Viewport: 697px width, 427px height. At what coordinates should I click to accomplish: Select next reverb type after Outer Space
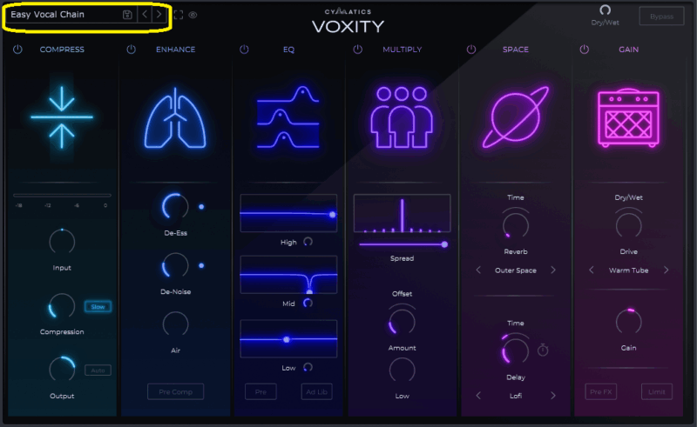click(x=553, y=270)
